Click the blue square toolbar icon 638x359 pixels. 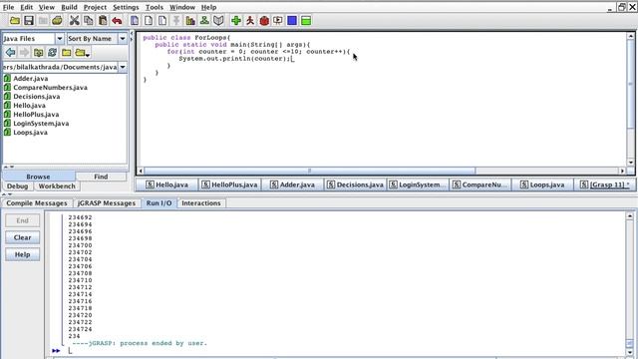pos(292,20)
